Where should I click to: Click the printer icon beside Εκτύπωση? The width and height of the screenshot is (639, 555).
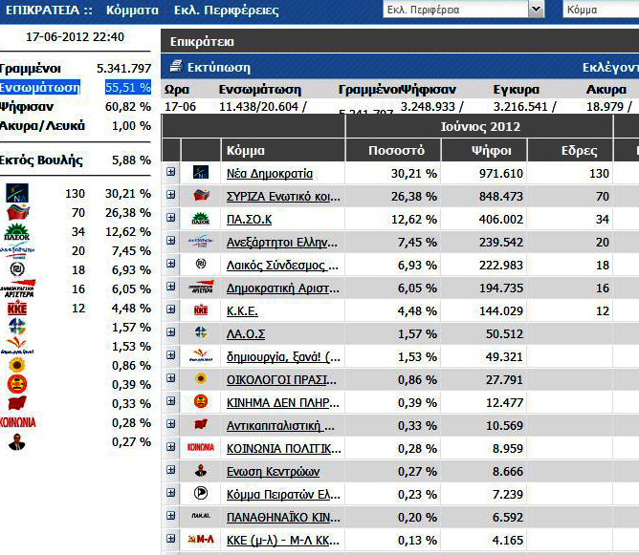[x=175, y=67]
